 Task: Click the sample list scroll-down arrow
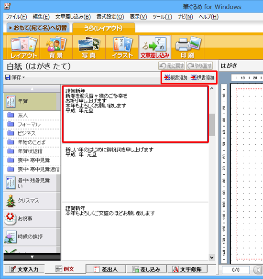[x=212, y=258]
